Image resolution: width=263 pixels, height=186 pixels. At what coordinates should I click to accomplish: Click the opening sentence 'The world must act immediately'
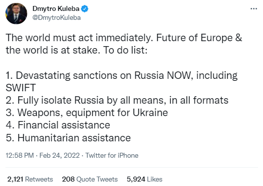click(x=79, y=38)
